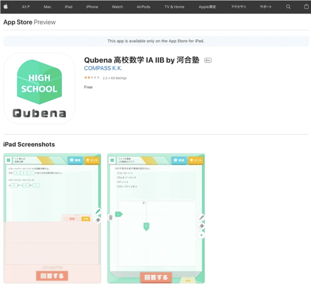Click the 'Free' price label
The height and width of the screenshot is (291, 311).
[x=88, y=87]
